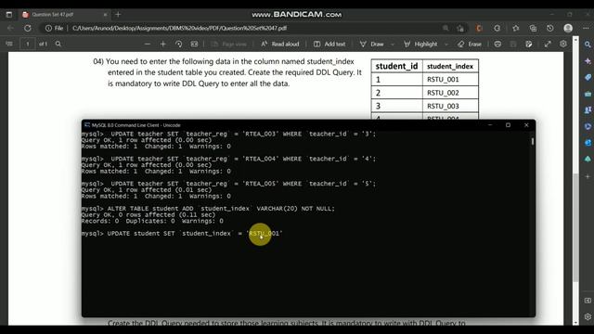The width and height of the screenshot is (594, 334).
Task: Open Edge settings and more menu
Action: click(586, 28)
